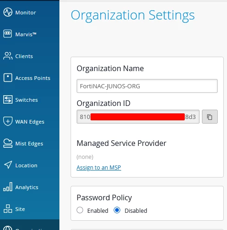The image size is (227, 230).
Task: Open the Analytics menu label
Action: (27, 187)
